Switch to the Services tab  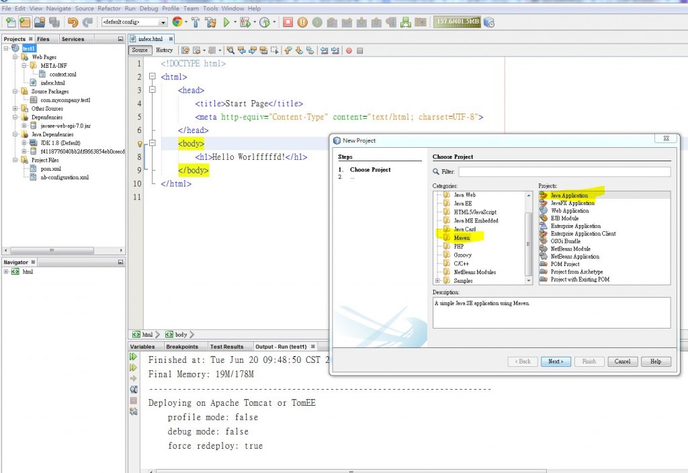[73, 39]
